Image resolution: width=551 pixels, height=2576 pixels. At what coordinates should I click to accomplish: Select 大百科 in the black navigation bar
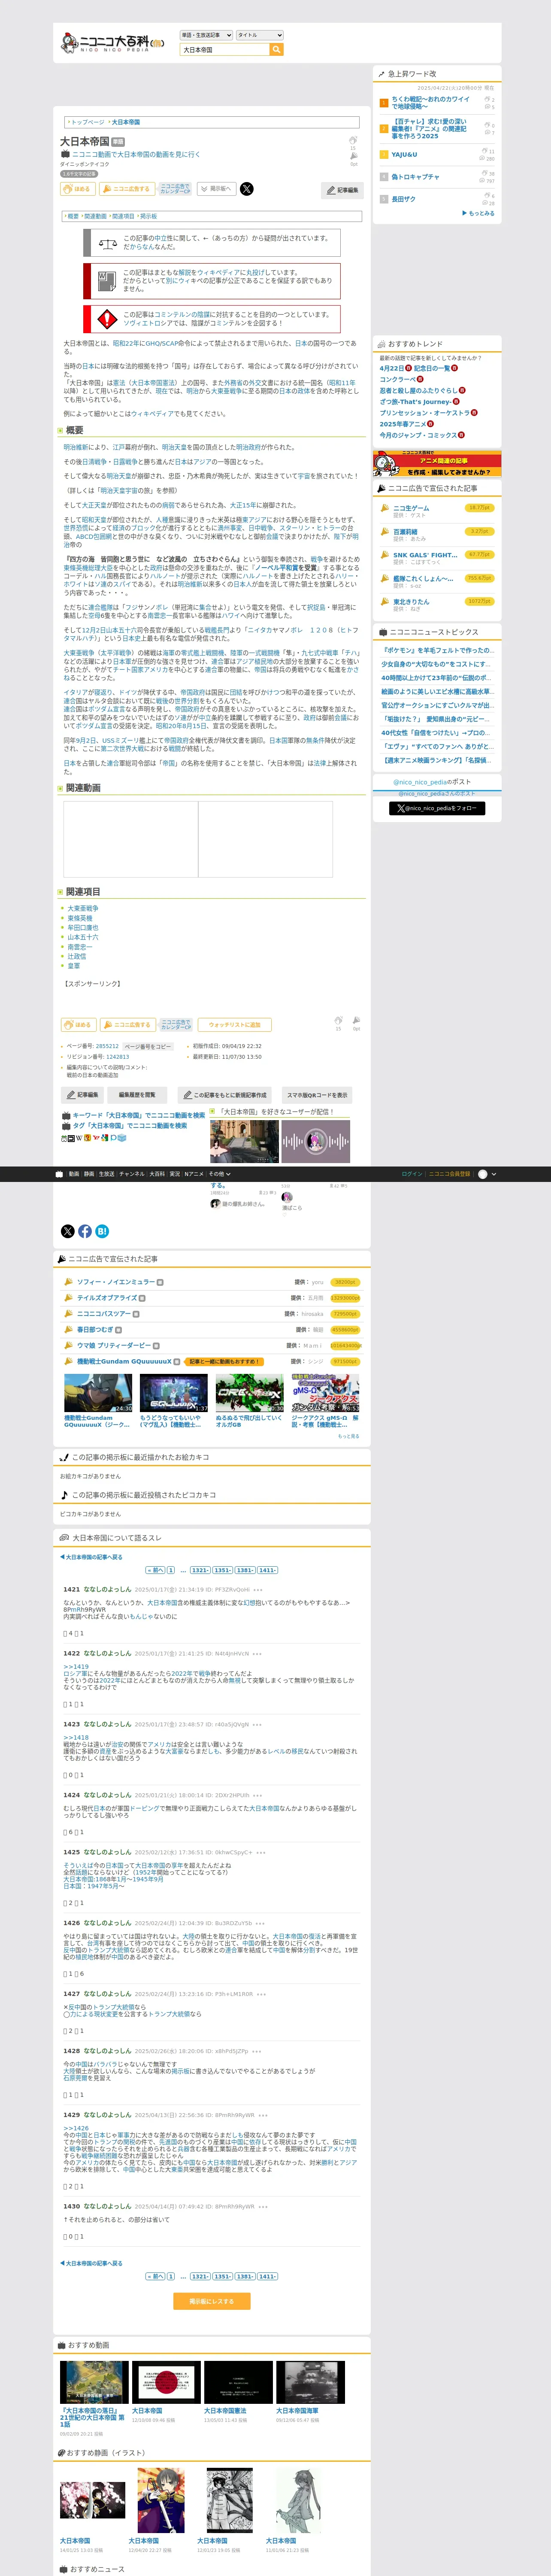157,1174
